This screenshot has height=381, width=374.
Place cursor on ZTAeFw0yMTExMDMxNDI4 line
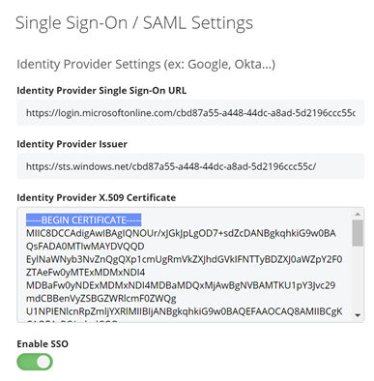pos(85,273)
